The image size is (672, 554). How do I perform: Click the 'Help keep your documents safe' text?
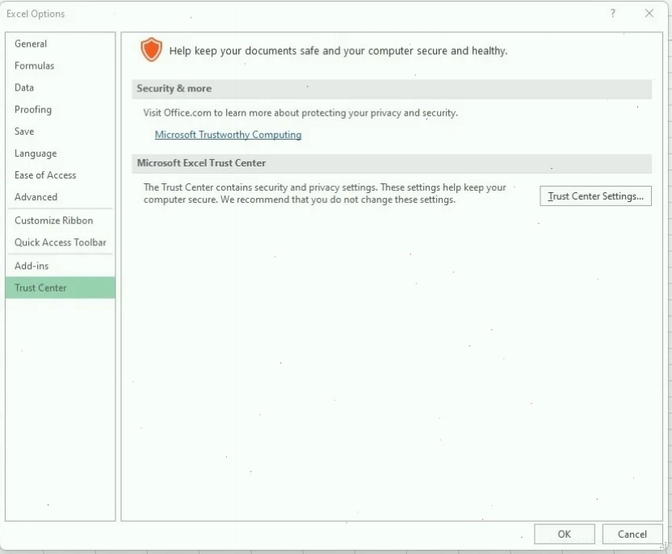(338, 51)
